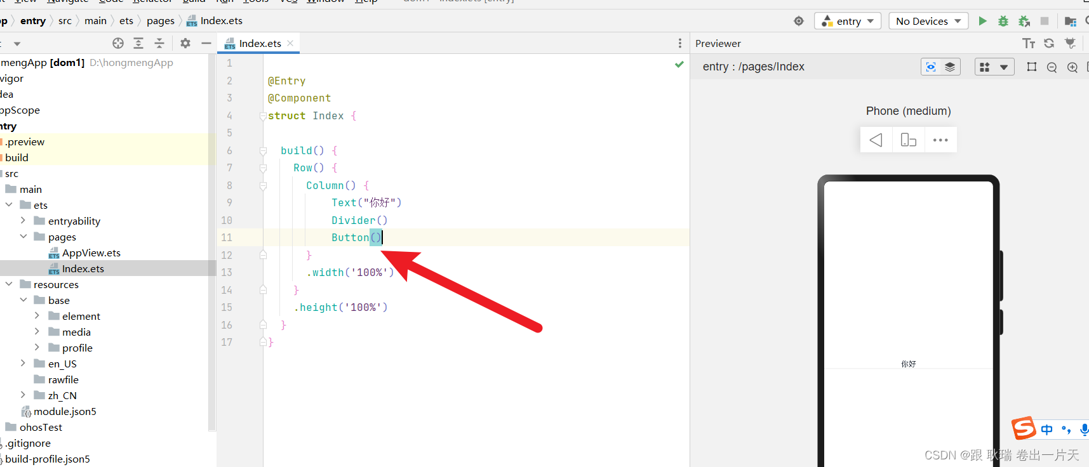The width and height of the screenshot is (1089, 467).
Task: Click src in the breadcrumb path
Action: (x=65, y=21)
